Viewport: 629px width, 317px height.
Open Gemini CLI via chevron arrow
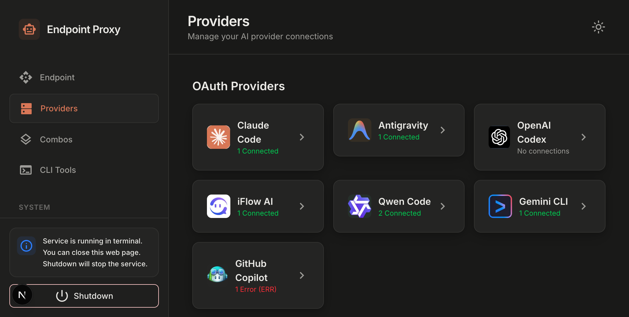point(584,206)
